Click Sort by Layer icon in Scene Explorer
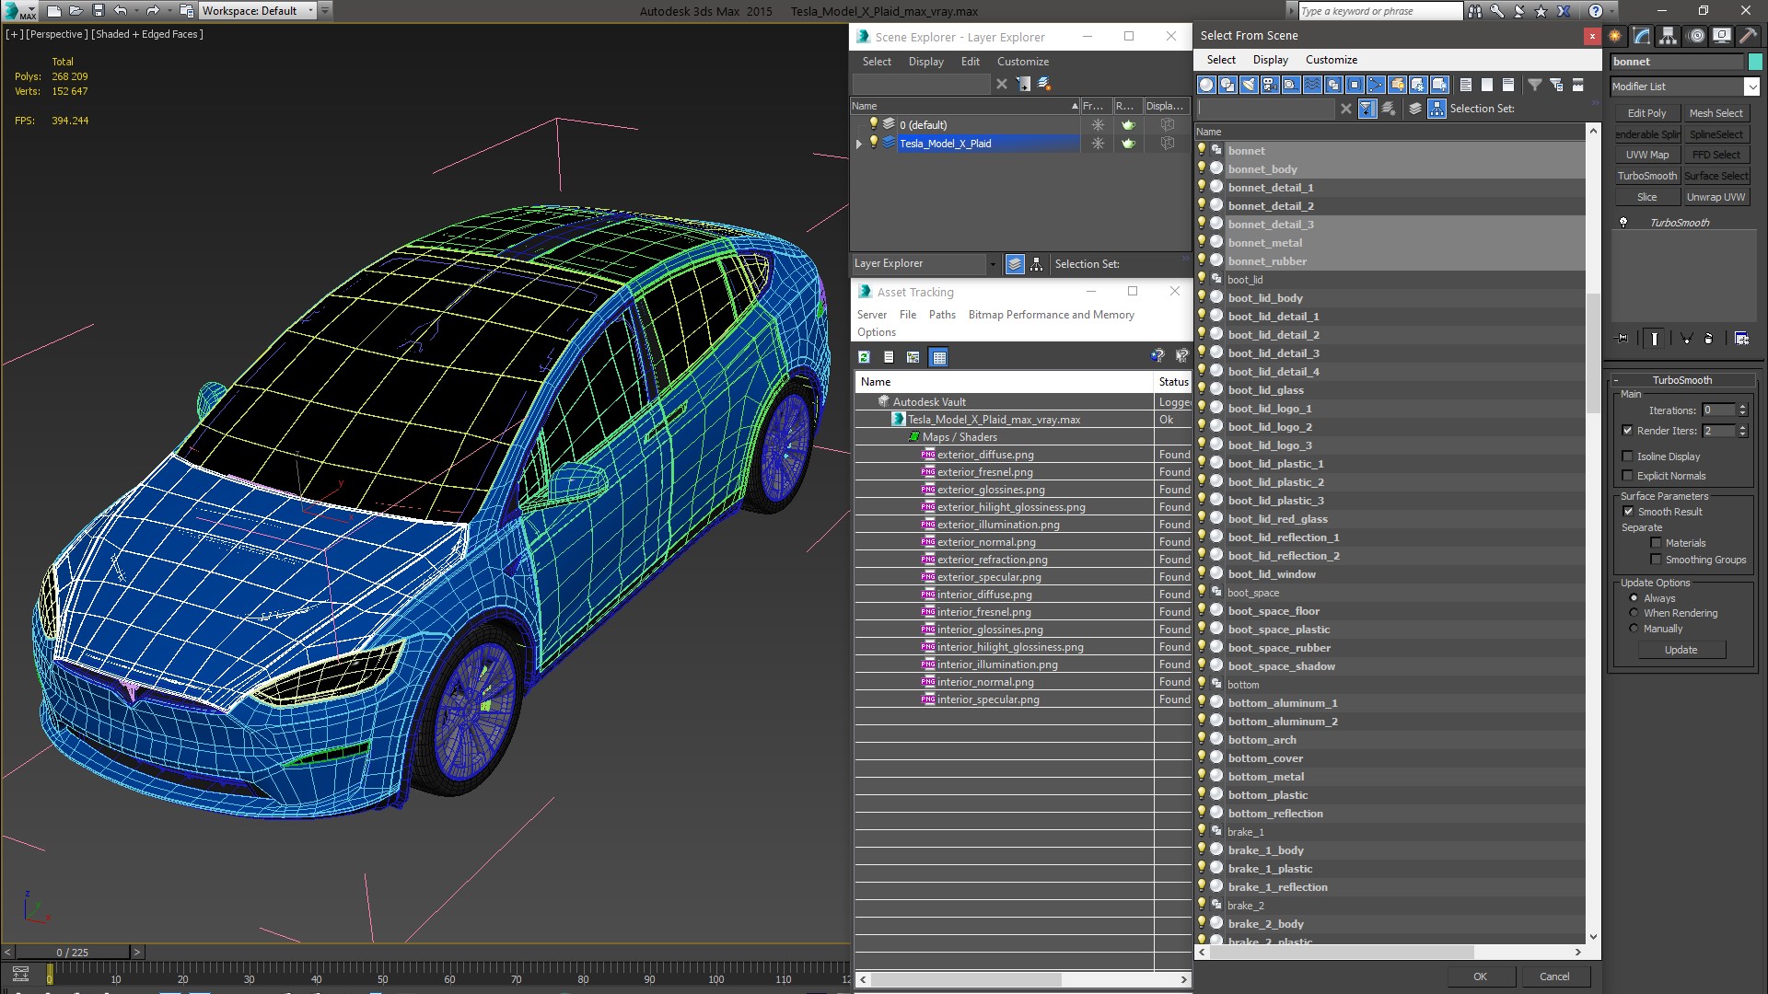The image size is (1768, 994). pyautogui.click(x=1015, y=264)
